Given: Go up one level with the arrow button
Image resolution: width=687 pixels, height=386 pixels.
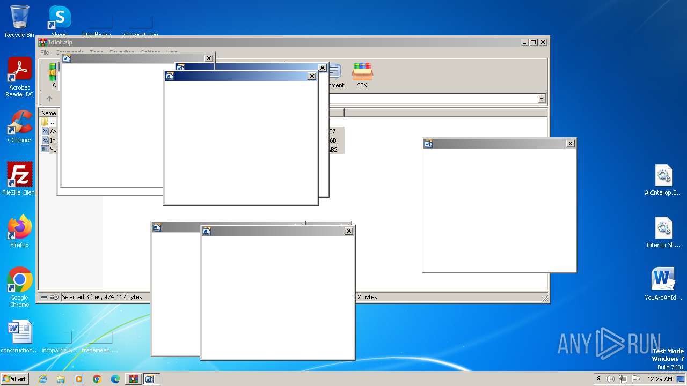Looking at the screenshot, I should [x=49, y=99].
